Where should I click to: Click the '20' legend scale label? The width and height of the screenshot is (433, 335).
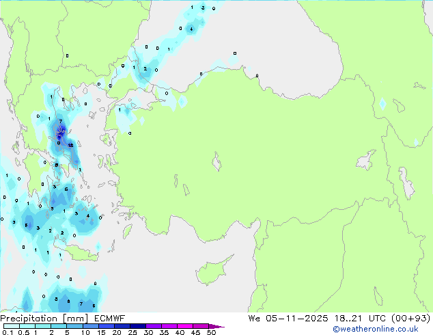[x=117, y=332]
